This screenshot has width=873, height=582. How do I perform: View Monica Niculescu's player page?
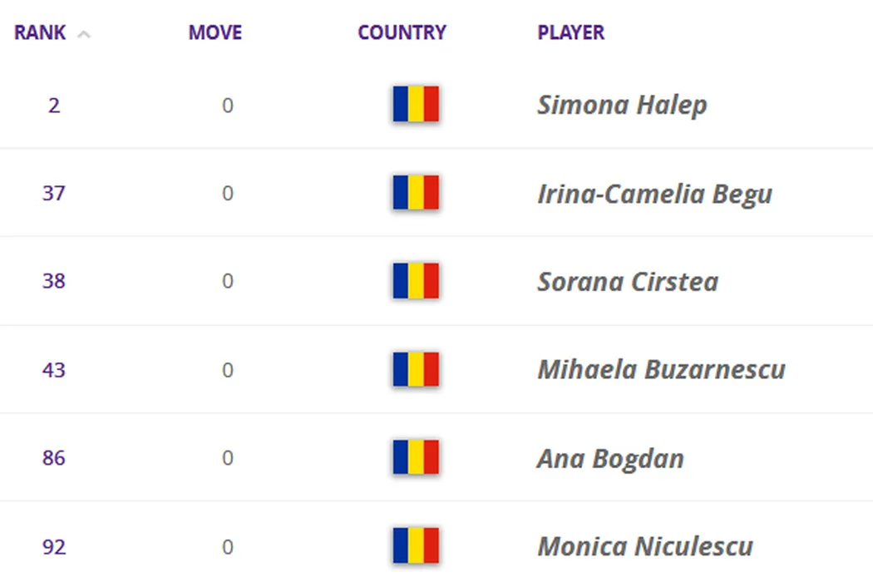[645, 547]
